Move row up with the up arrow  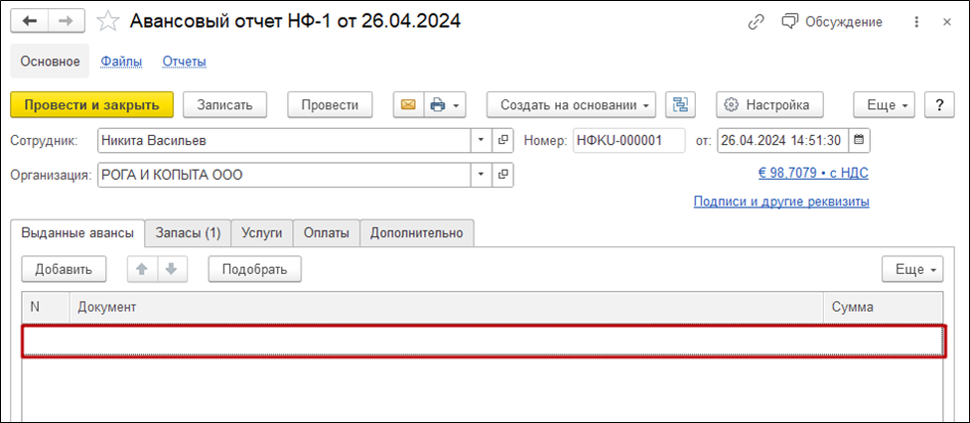coord(142,269)
